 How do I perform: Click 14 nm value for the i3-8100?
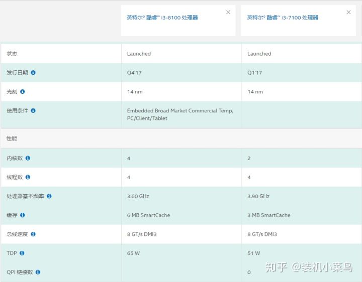coord(135,92)
